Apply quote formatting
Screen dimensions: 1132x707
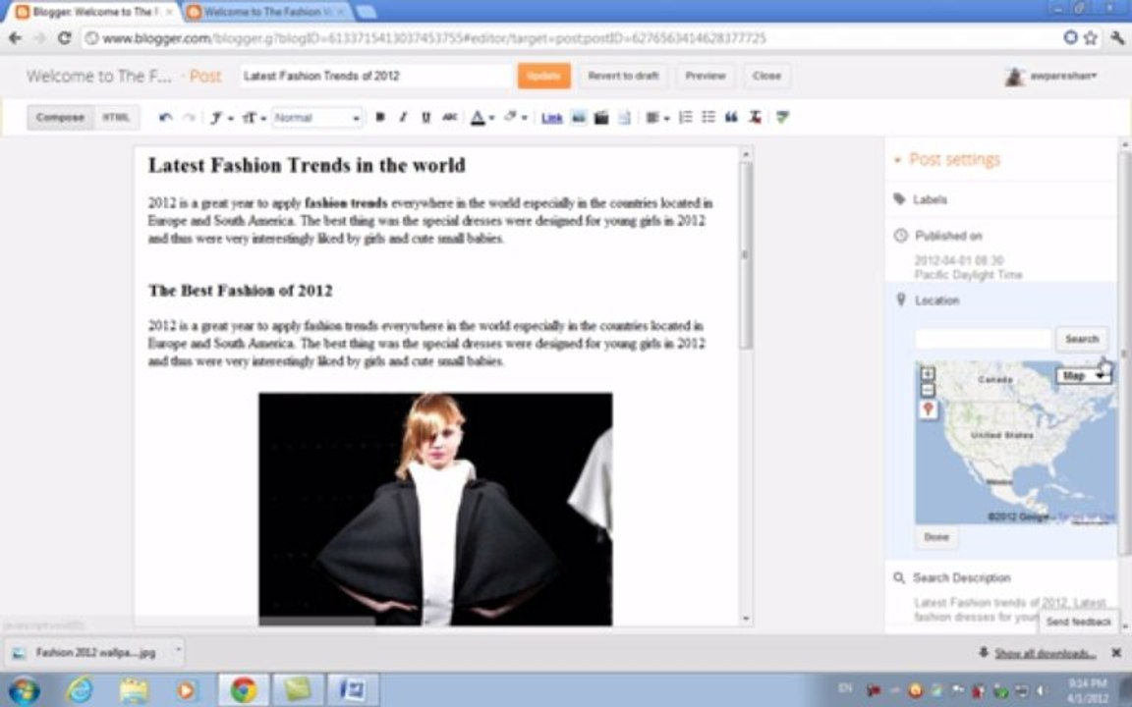pyautogui.click(x=731, y=118)
